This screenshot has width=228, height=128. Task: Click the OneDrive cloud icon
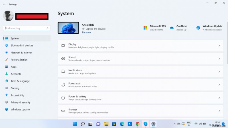click(172, 28)
